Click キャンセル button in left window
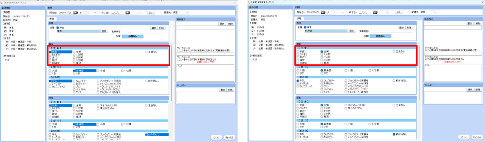 point(230,137)
